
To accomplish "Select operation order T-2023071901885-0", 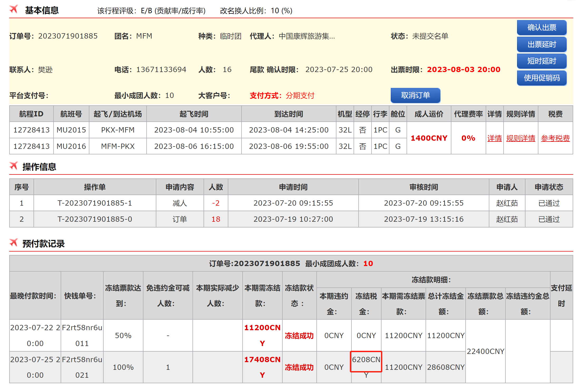I will click(95, 219).
